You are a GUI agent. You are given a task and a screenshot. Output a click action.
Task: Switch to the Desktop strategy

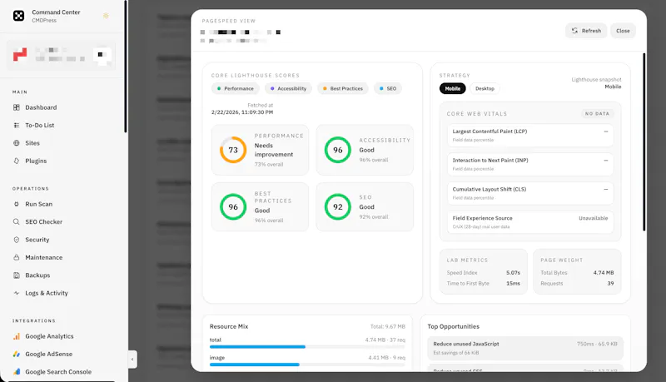(485, 89)
